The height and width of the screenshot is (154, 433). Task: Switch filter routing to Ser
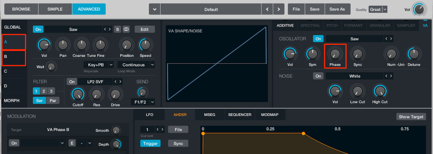point(40,100)
